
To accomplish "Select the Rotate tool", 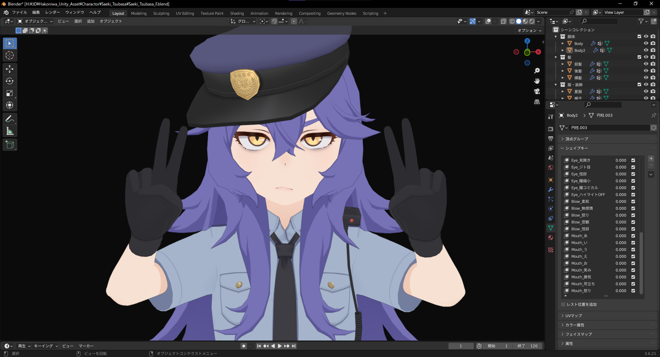I will pyautogui.click(x=10, y=81).
